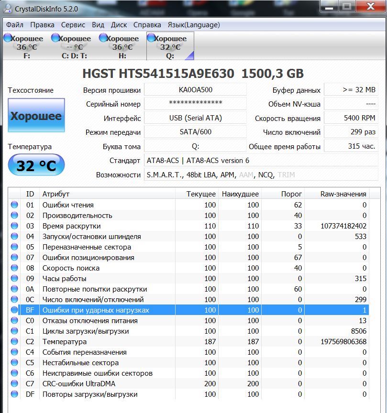This screenshot has width=387, height=413.
Task: Click the CrystalDiskInfo title bar icon
Action: point(8,9)
